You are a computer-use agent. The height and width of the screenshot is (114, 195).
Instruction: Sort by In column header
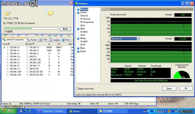coord(49,44)
